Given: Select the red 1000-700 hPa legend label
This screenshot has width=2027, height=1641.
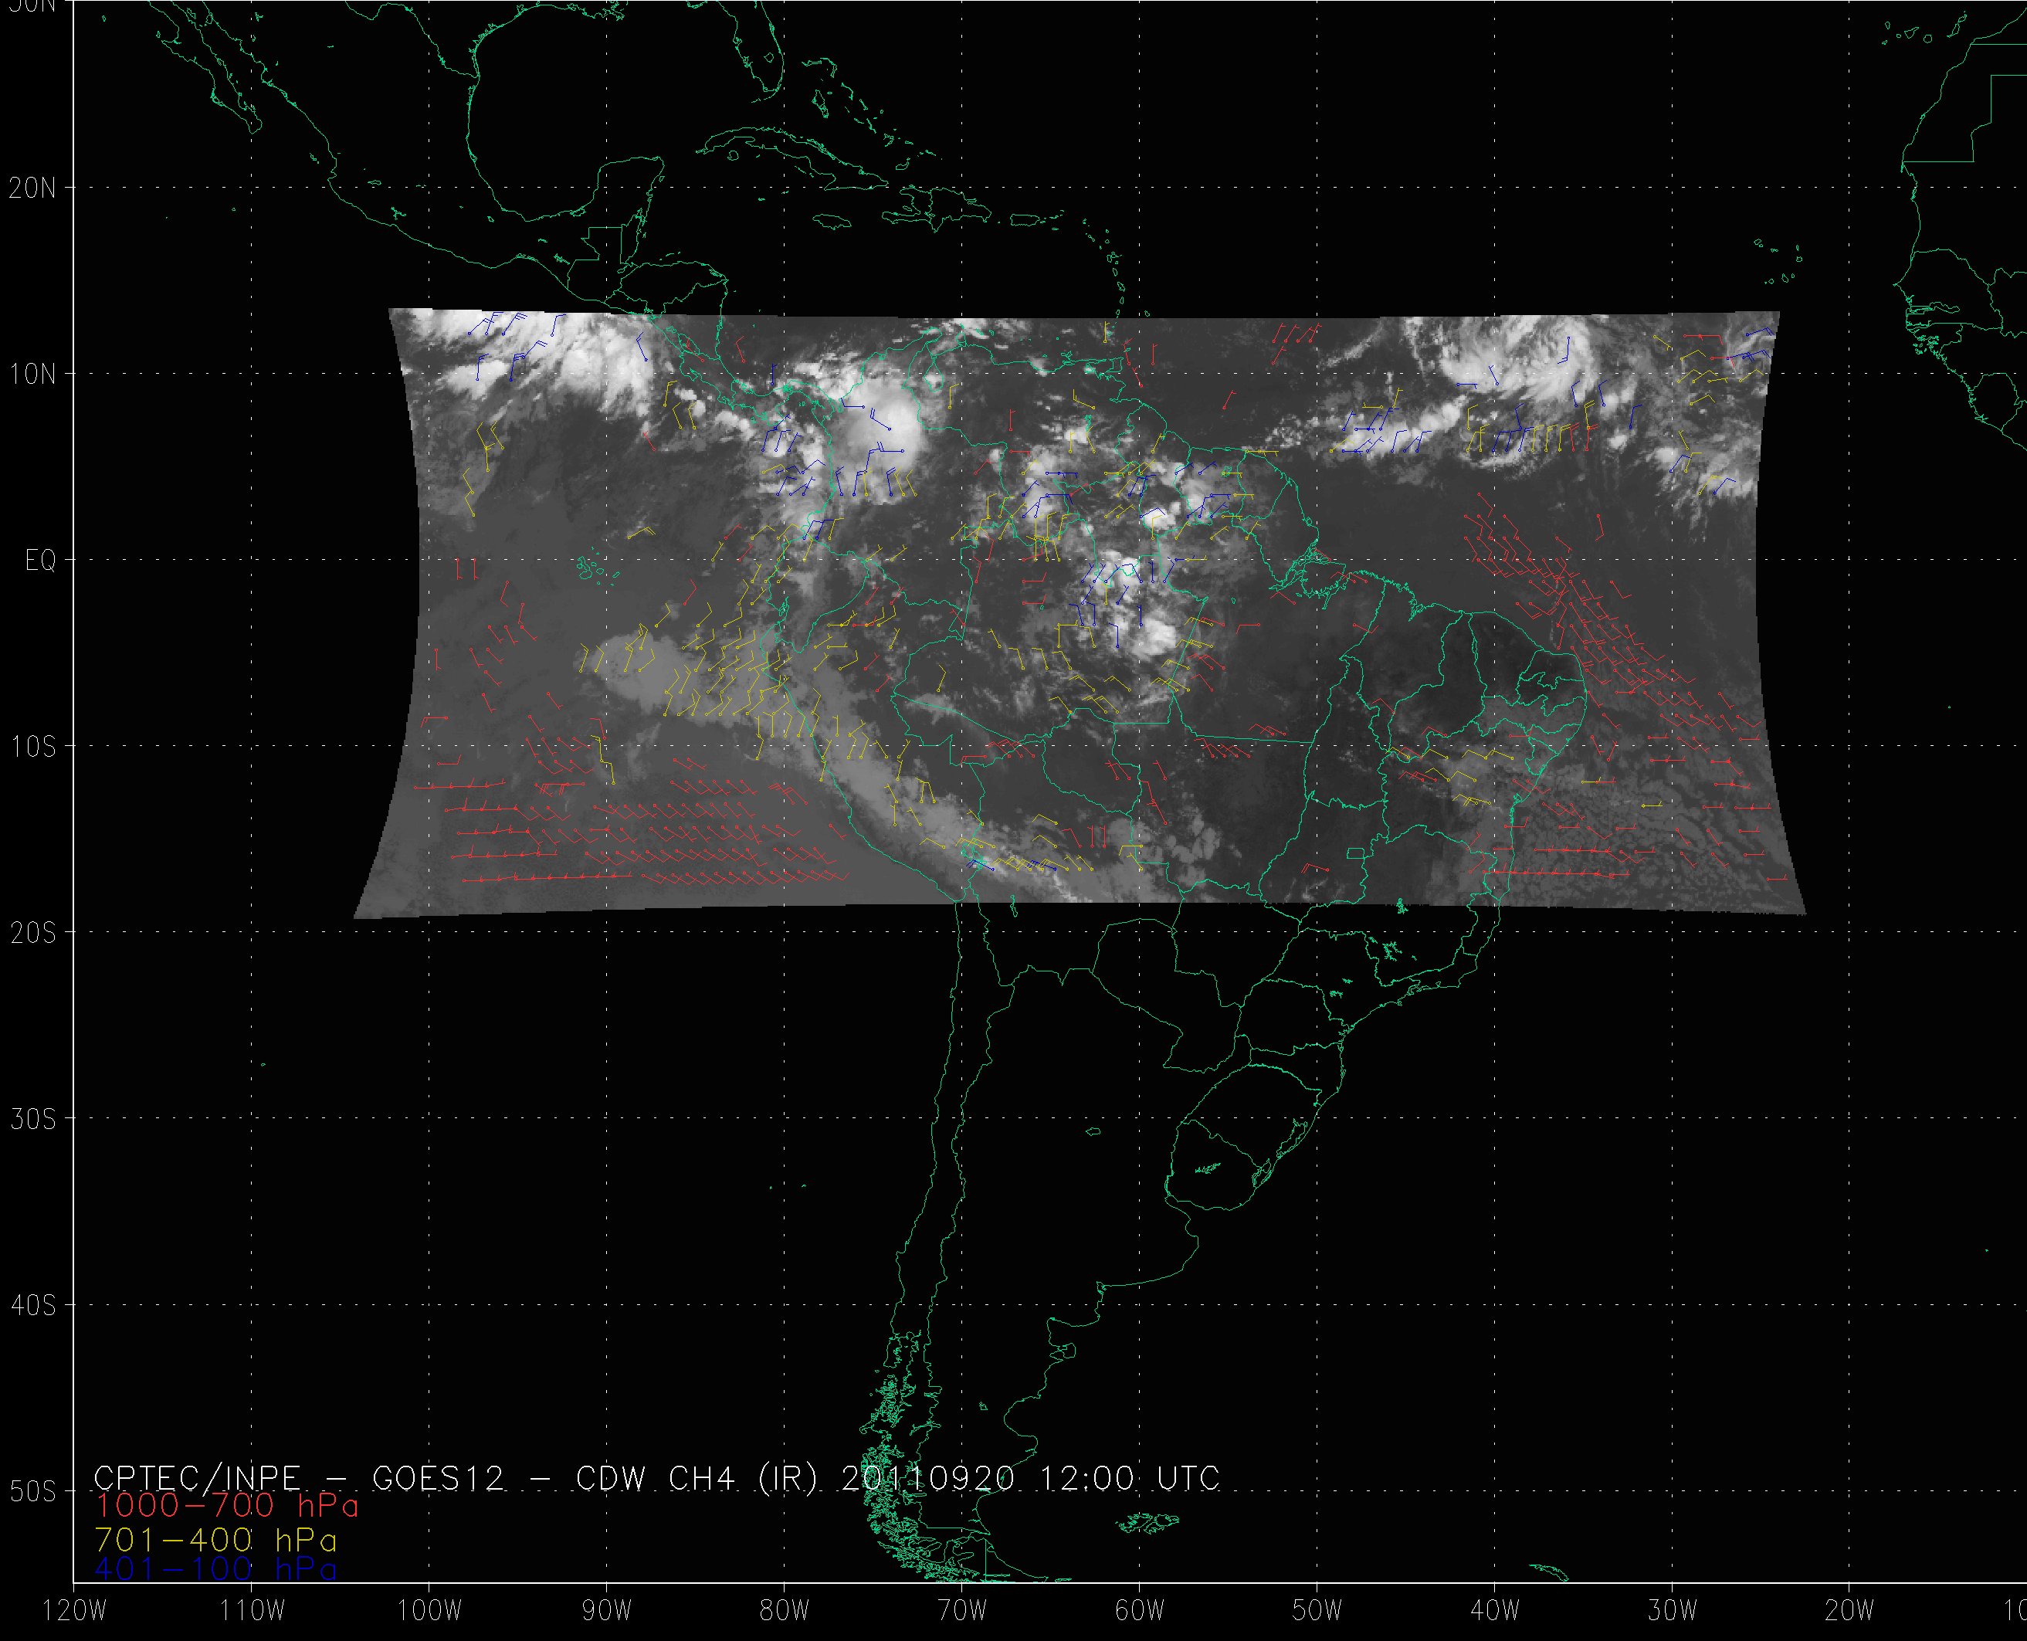Looking at the screenshot, I should 227,1506.
